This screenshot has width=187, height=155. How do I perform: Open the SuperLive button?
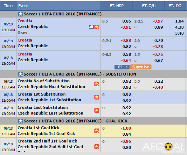point(141,67)
